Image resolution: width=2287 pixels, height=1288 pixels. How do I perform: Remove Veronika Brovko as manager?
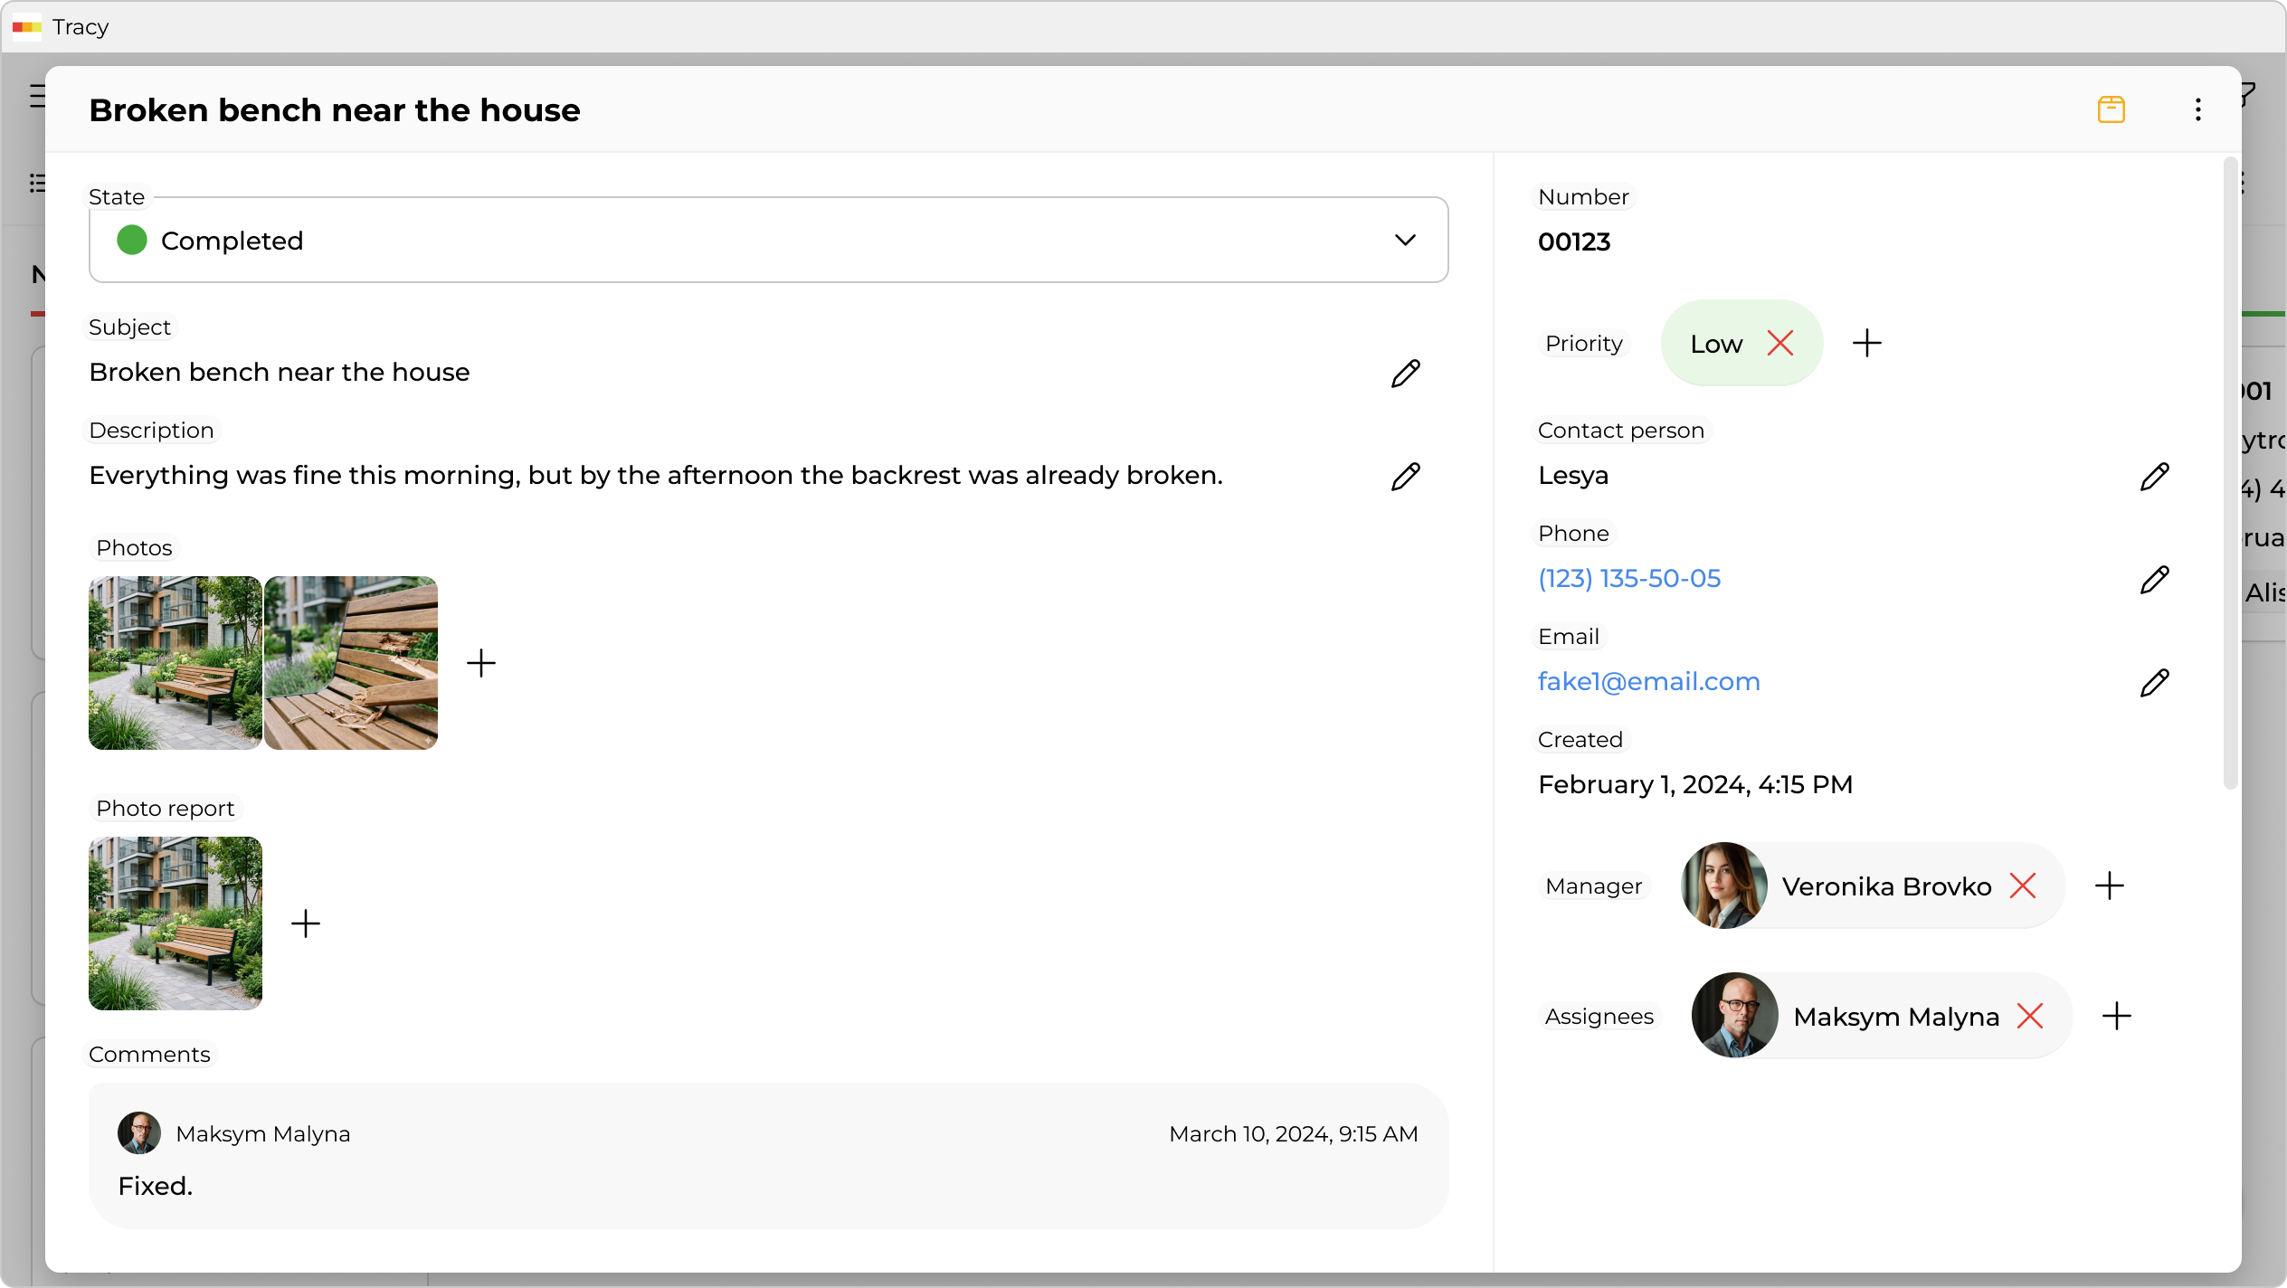(x=2023, y=885)
